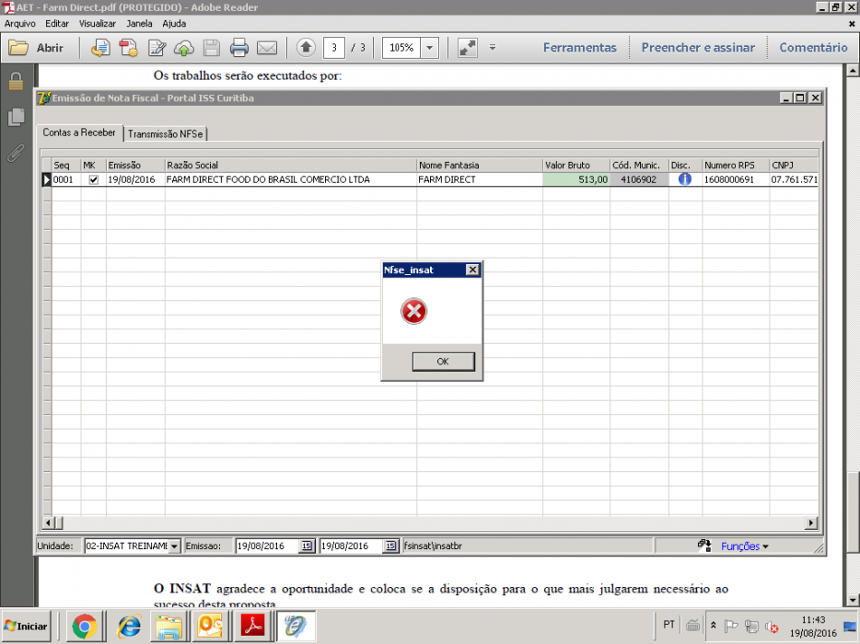Go to previous page arrow icon
The height and width of the screenshot is (644, 860).
point(306,48)
